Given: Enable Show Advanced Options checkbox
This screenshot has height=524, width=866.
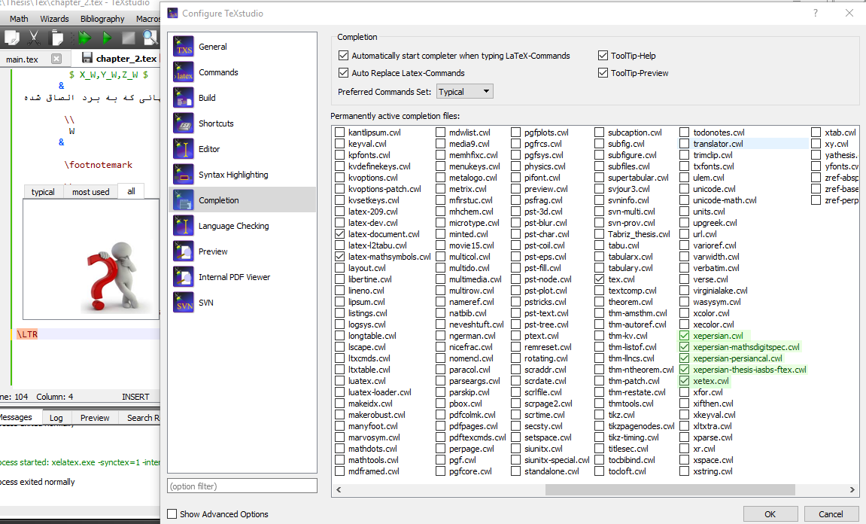Looking at the screenshot, I should pyautogui.click(x=172, y=513).
